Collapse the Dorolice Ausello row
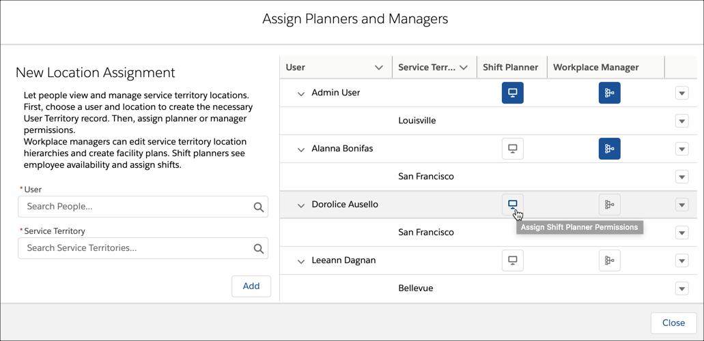Image resolution: width=704 pixels, height=341 pixels. (x=301, y=205)
